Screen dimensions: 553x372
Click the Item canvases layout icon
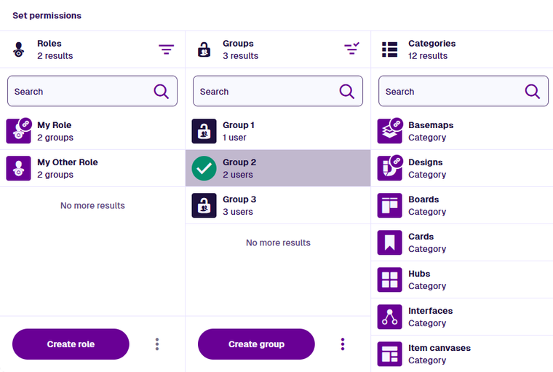click(x=389, y=354)
